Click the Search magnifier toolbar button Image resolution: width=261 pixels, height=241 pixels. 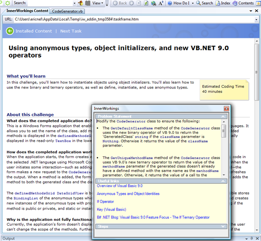(x=204, y=3)
